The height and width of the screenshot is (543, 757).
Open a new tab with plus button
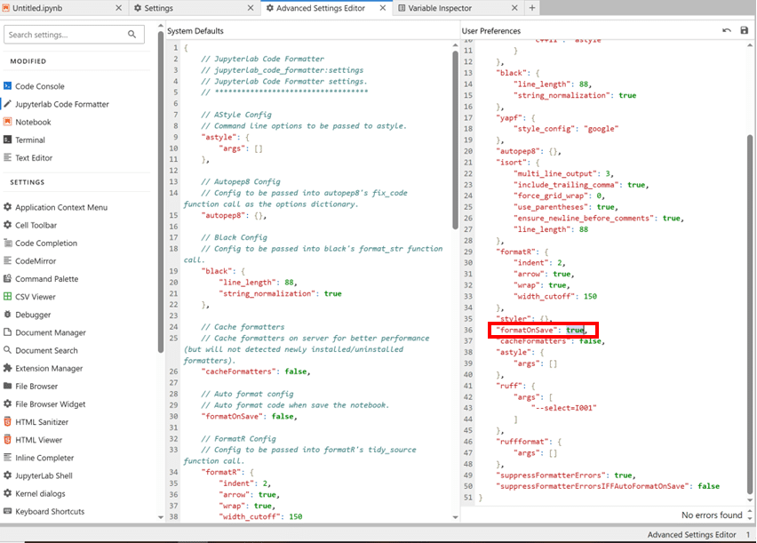532,8
